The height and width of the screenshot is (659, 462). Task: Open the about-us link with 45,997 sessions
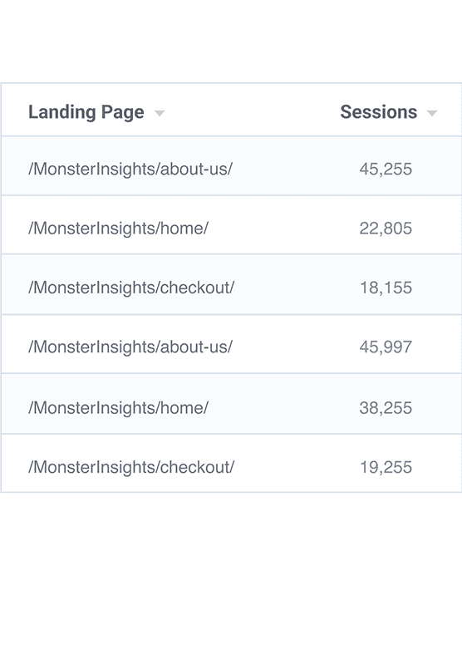coord(130,347)
